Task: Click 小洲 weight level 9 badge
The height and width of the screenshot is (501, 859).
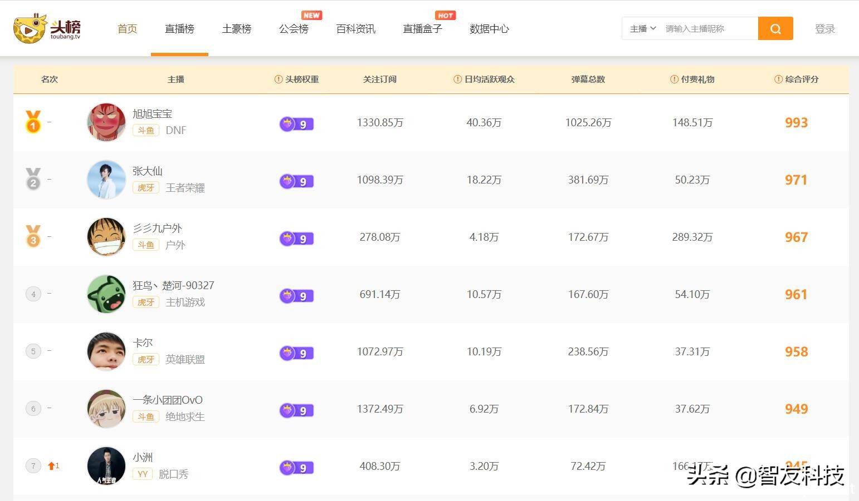Action: click(x=296, y=467)
